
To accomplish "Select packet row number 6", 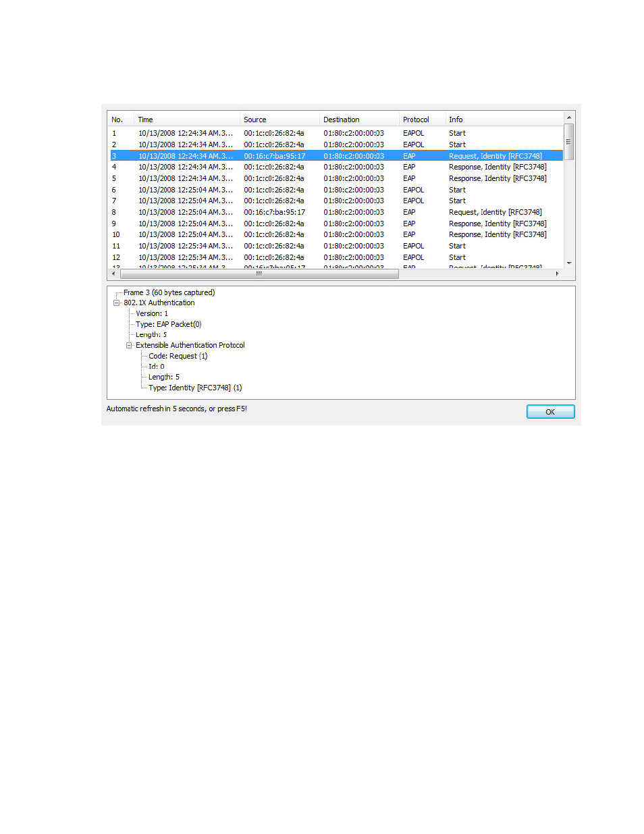I will point(336,190).
